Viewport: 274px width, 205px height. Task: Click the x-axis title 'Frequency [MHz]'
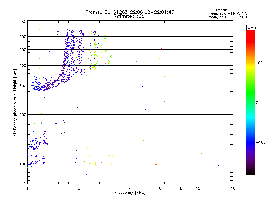pos(130,193)
